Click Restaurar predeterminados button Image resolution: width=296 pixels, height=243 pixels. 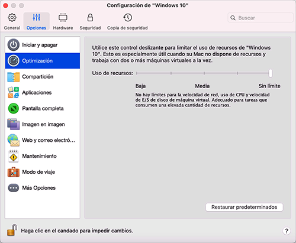coord(244,207)
